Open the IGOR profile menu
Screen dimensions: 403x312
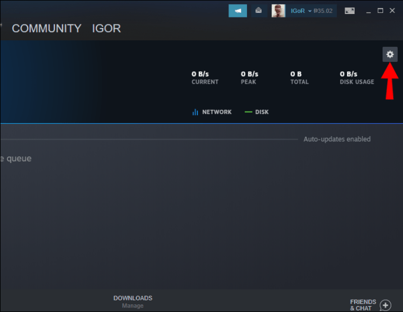point(106,28)
